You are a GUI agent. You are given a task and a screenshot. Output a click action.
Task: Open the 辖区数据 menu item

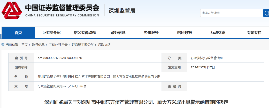(x=185, y=33)
